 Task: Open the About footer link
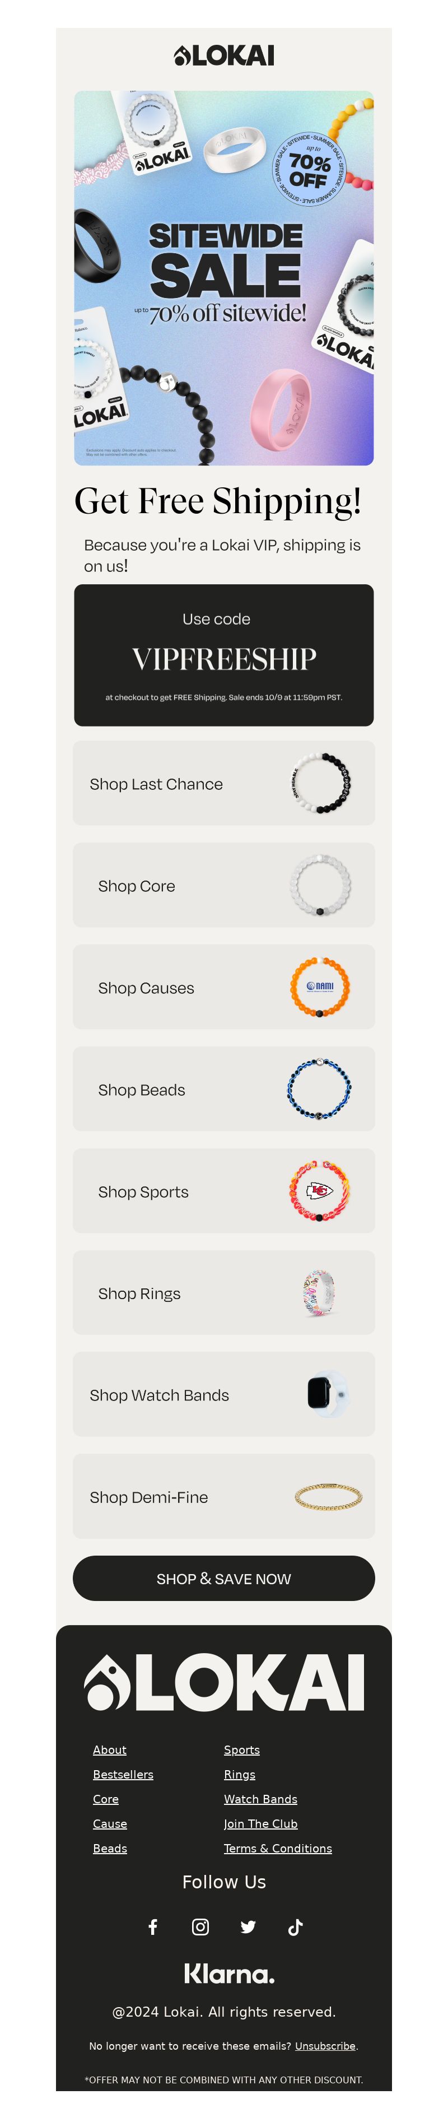[109, 1749]
